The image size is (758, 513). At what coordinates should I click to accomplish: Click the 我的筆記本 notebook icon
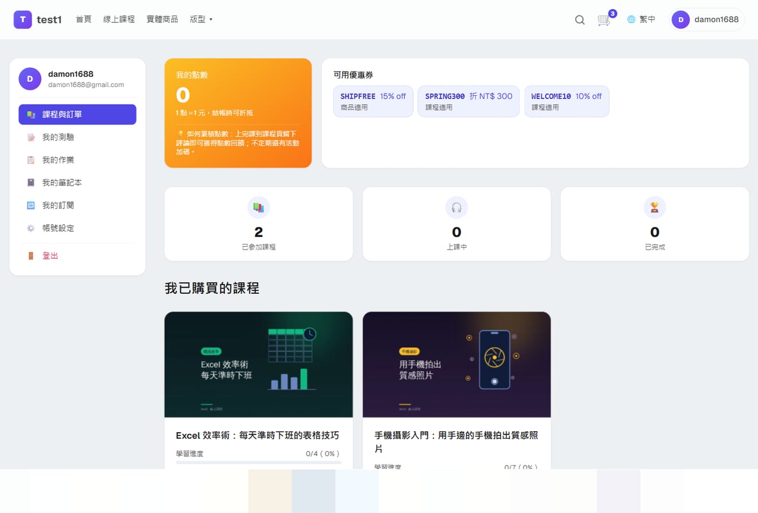click(31, 183)
